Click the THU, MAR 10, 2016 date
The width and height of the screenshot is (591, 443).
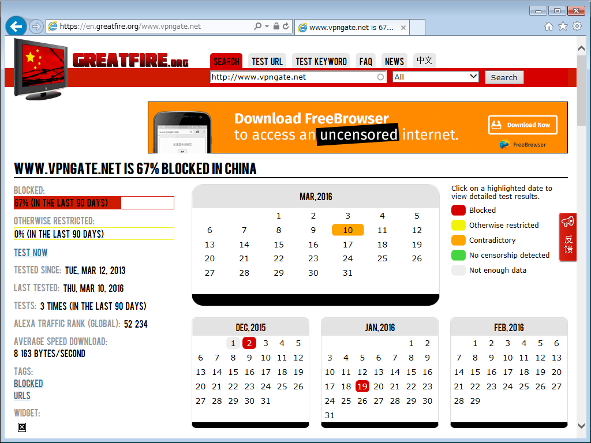[x=93, y=288]
